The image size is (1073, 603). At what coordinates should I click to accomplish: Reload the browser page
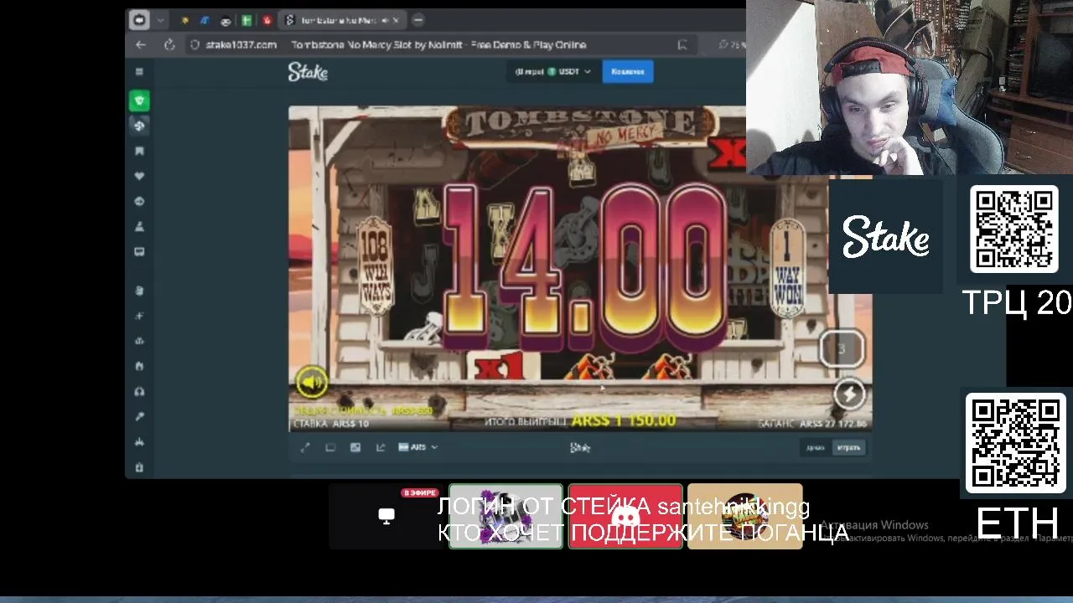click(x=169, y=44)
